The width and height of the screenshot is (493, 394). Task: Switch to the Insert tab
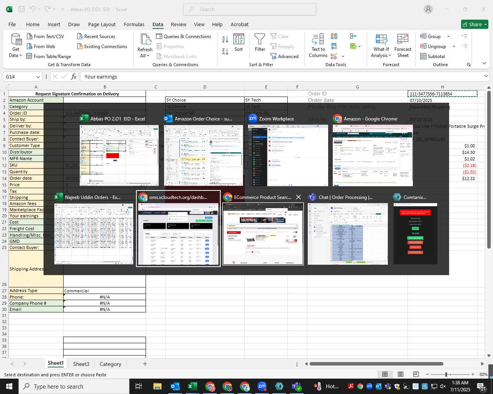pyautogui.click(x=54, y=24)
